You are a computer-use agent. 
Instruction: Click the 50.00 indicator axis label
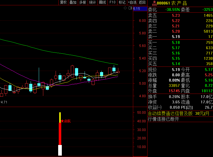tap(141, 113)
